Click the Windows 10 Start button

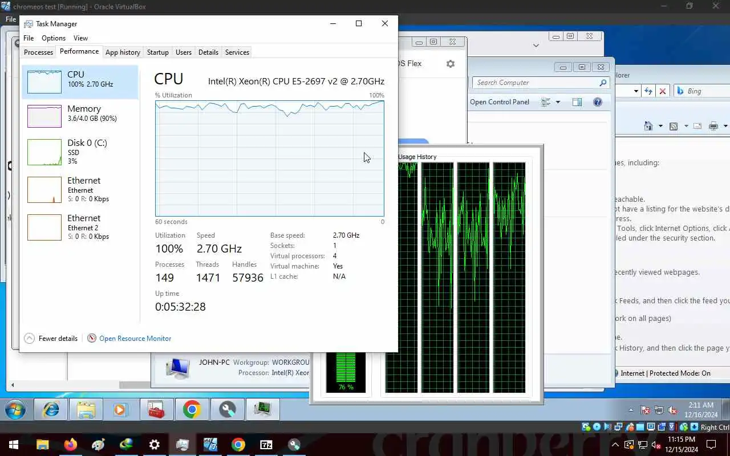pyautogui.click(x=14, y=445)
